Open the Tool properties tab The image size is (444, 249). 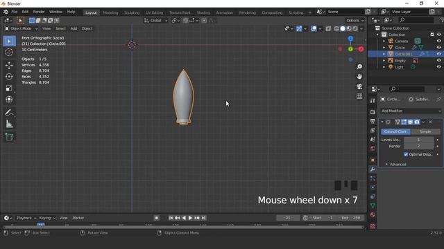[373, 100]
